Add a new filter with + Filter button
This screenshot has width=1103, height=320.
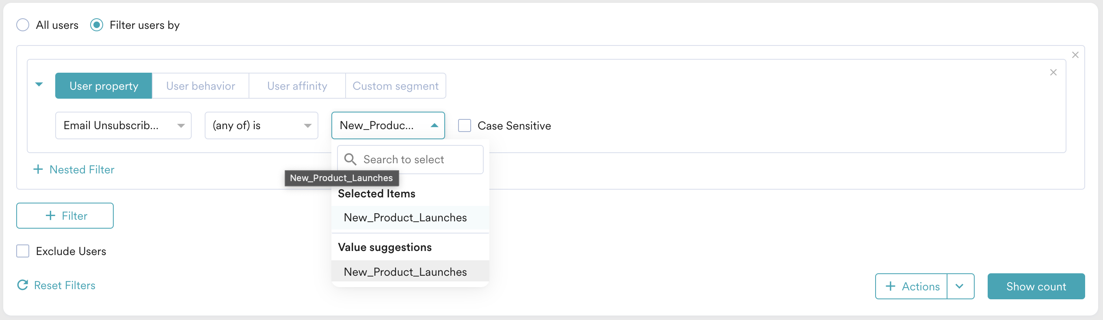pyautogui.click(x=65, y=216)
